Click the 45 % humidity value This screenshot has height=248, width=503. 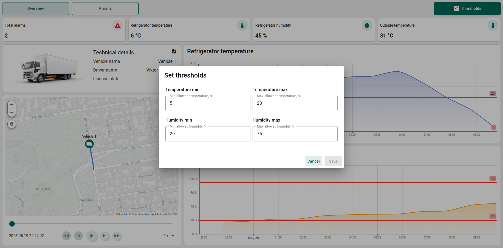pos(261,36)
